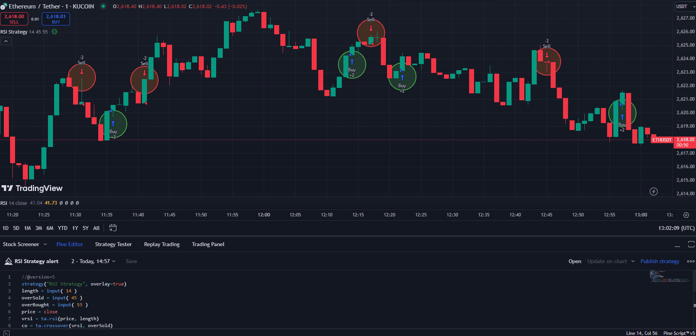Open the Pine Editor more options menu
Screen dimensions: 696x336
(x=691, y=261)
